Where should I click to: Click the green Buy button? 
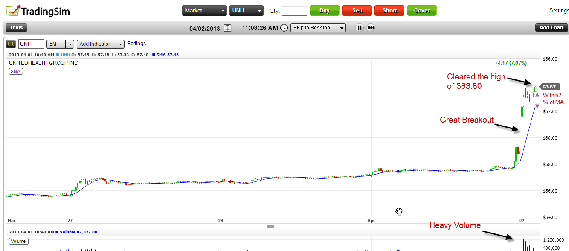[324, 11]
